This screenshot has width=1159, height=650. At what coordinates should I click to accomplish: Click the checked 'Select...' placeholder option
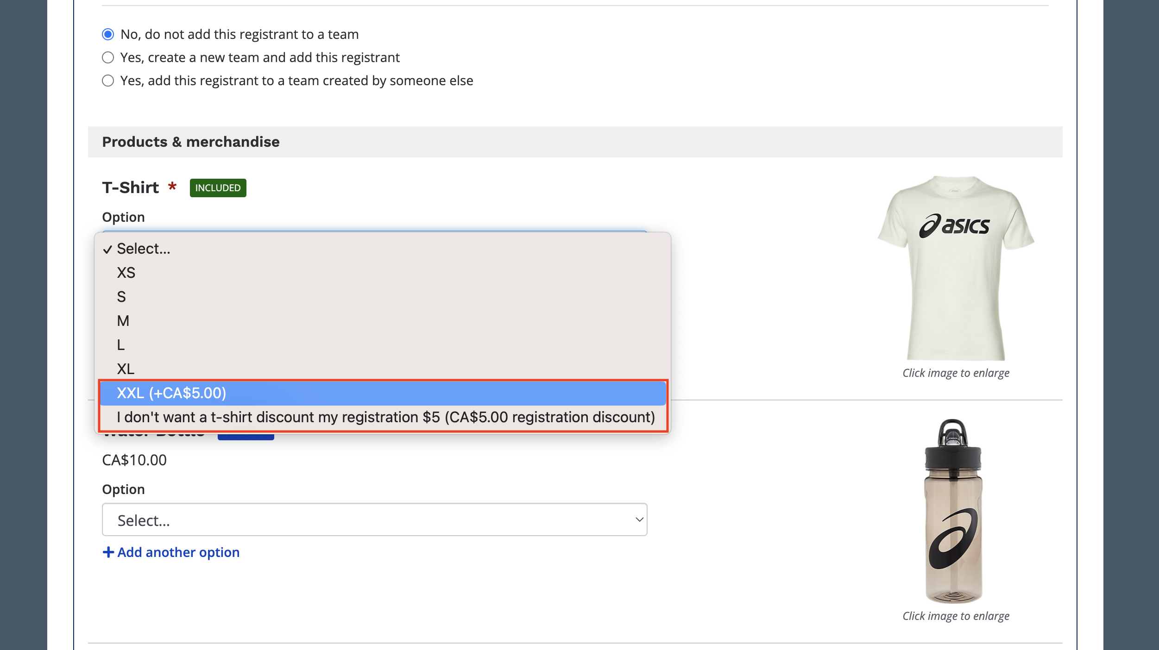coord(143,249)
